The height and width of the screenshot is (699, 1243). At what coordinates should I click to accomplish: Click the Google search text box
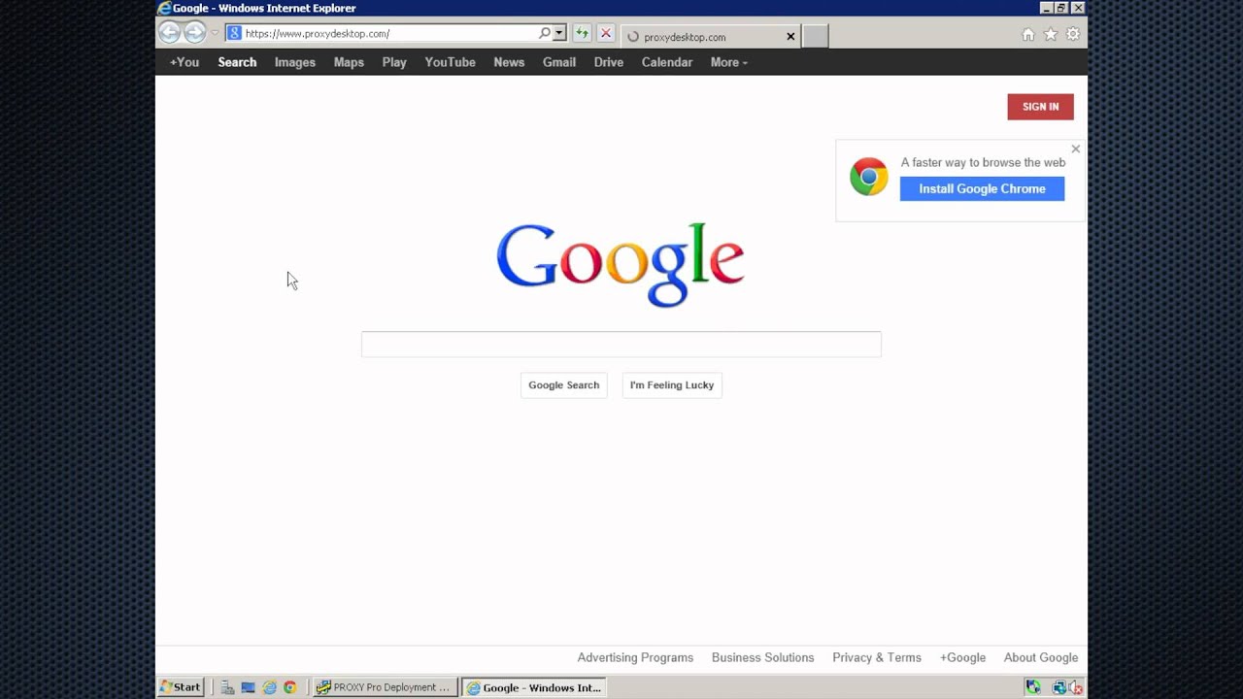(x=621, y=344)
